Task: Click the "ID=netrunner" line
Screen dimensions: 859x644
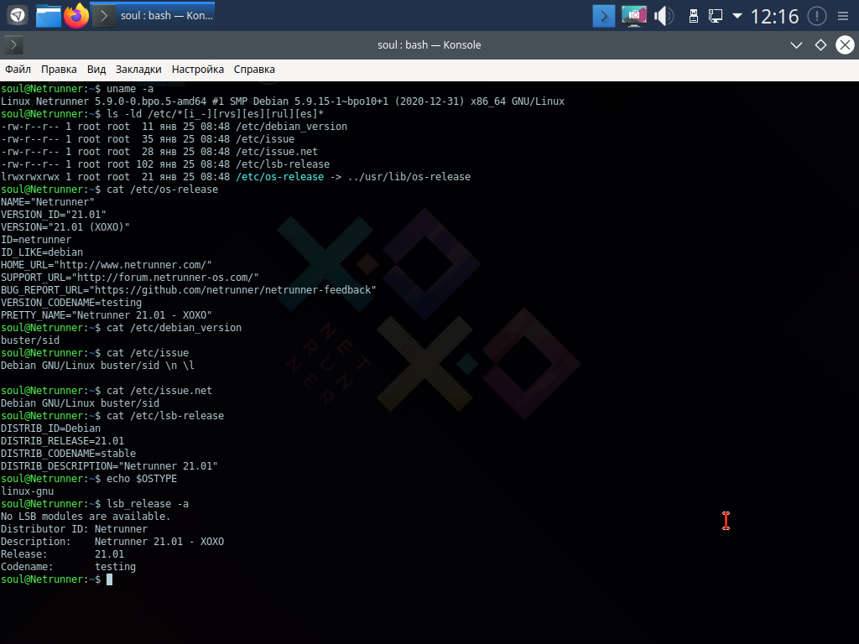Action: click(36, 240)
